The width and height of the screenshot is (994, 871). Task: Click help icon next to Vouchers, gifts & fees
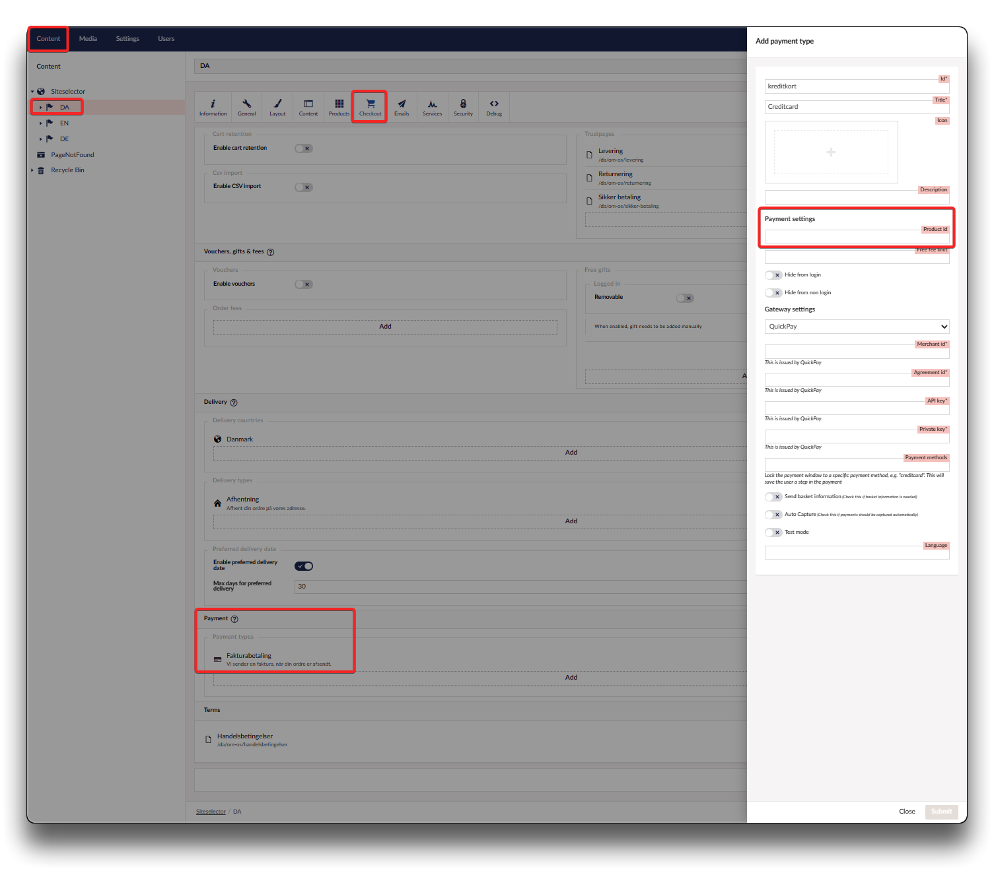coord(270,252)
